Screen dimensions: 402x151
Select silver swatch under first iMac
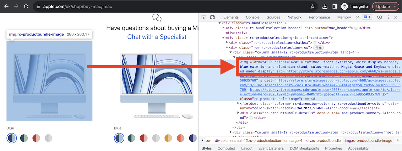(48, 138)
